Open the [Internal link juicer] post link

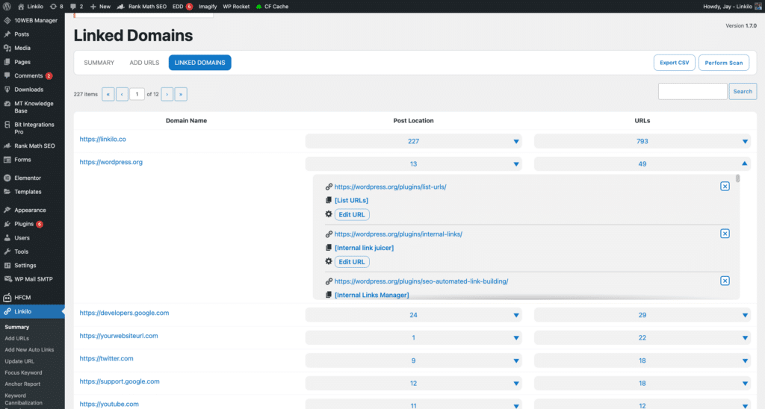click(x=364, y=248)
